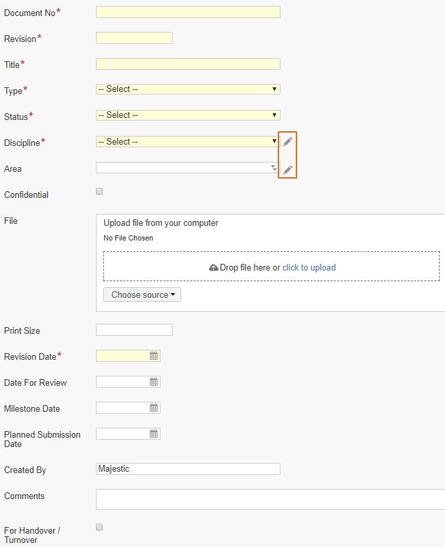Viewport: 445px width, 547px height.
Task: Click the pencil edit icon beside Area
Action: (288, 170)
